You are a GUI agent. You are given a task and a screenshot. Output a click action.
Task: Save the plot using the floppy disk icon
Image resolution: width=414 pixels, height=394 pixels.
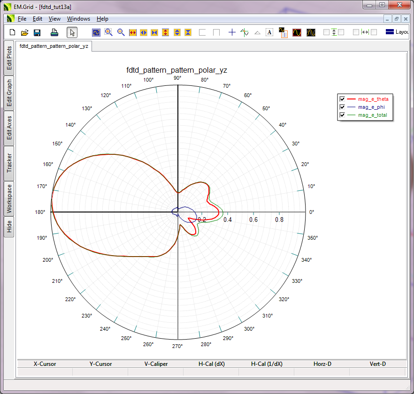[37, 32]
